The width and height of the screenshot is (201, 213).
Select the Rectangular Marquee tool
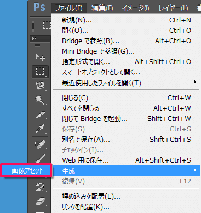pyautogui.click(x=40, y=72)
